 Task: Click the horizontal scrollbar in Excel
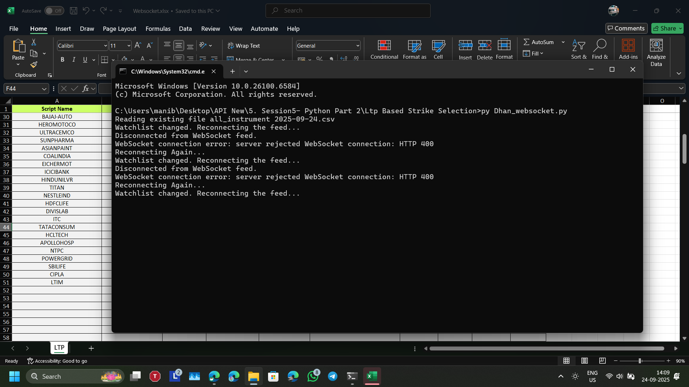click(547, 348)
